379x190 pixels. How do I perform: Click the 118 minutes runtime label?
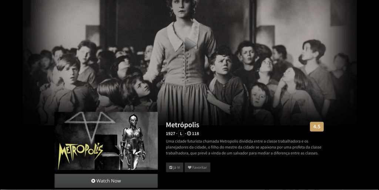195,133
